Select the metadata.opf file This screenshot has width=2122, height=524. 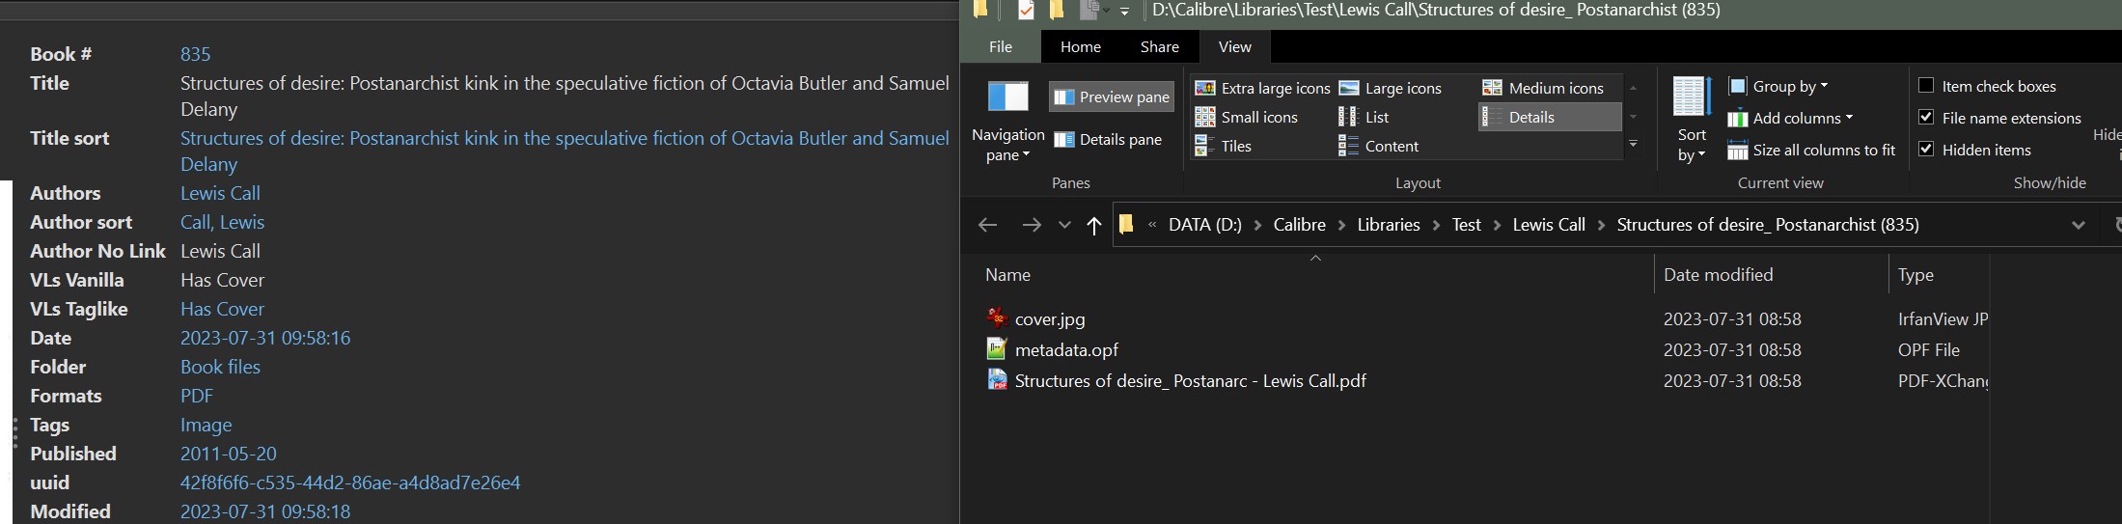point(1066,350)
